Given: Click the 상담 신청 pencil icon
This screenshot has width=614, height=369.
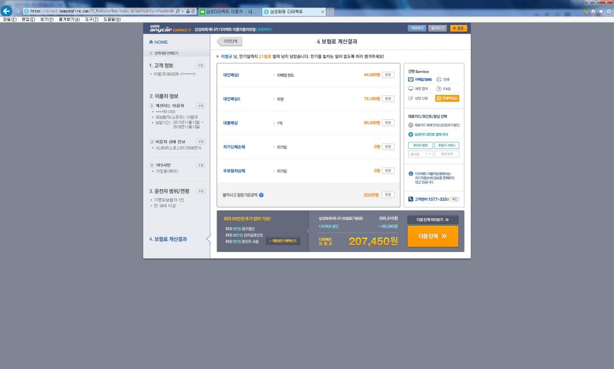Looking at the screenshot, I should point(410,98).
